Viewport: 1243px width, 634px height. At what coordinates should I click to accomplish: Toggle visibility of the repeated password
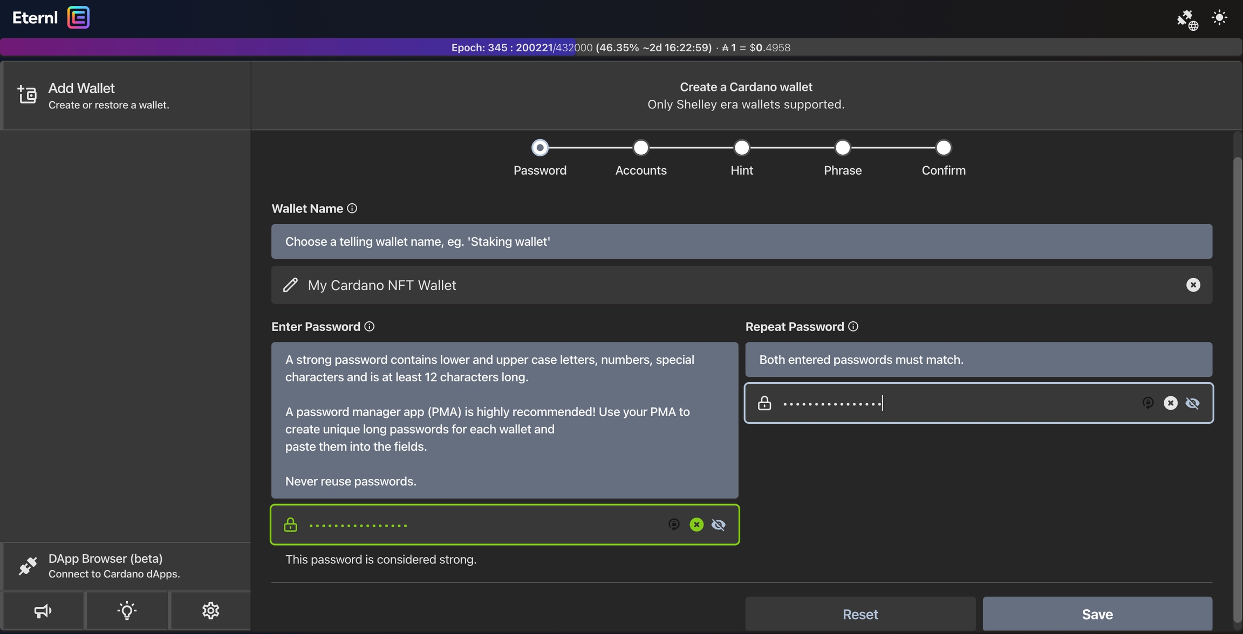1192,403
